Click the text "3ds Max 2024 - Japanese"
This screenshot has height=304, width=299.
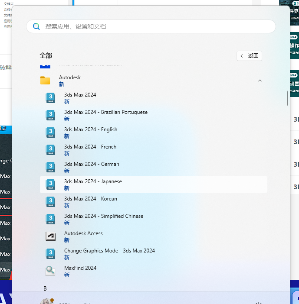93,181
